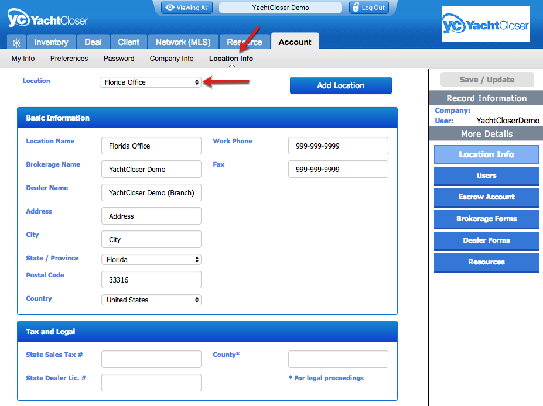
Task: Click the lock icon on Log Out
Action: pyautogui.click(x=356, y=7)
